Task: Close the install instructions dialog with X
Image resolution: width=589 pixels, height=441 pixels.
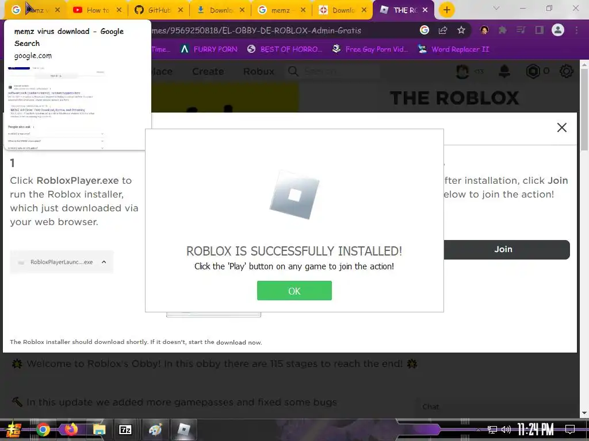Action: click(x=561, y=127)
